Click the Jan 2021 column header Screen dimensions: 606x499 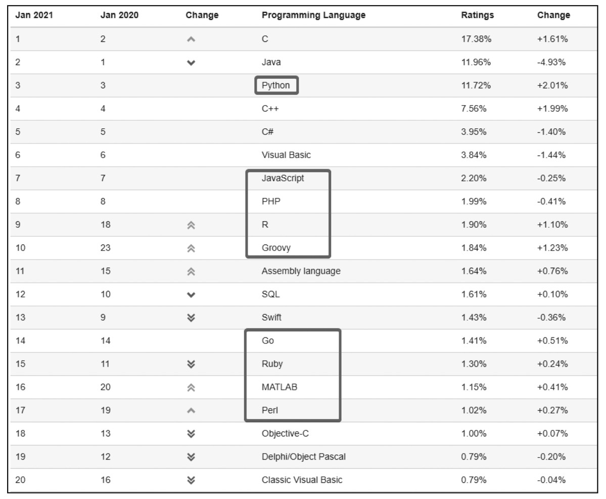(34, 15)
